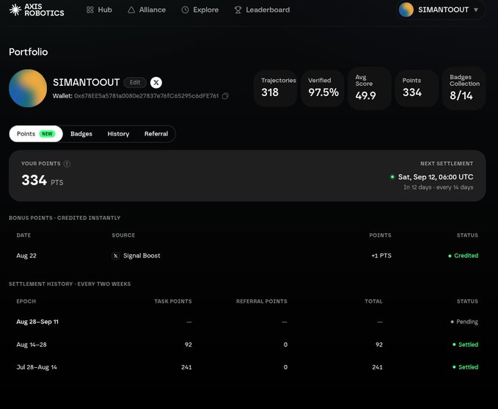
Task: Click the 334 PTS total
Action: (43, 180)
